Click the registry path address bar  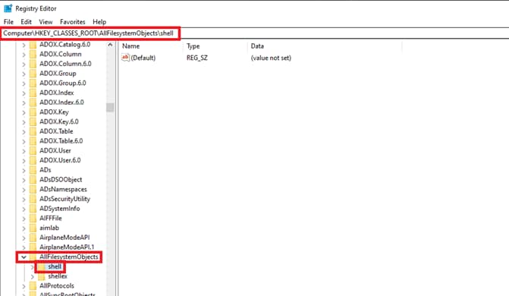[255, 33]
